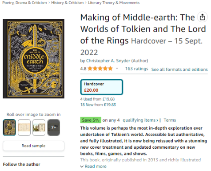The height and width of the screenshot is (171, 211).
Task: Click the five-star rating icons
Action: click(x=100, y=69)
